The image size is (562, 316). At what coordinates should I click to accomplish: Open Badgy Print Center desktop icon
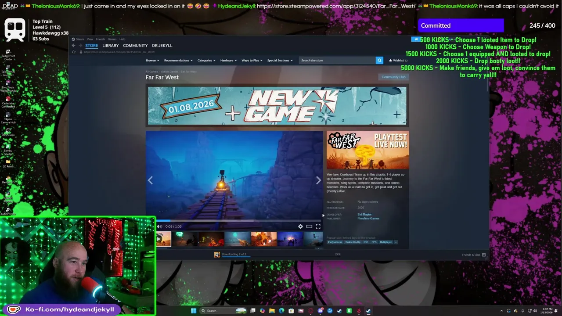click(x=8, y=55)
